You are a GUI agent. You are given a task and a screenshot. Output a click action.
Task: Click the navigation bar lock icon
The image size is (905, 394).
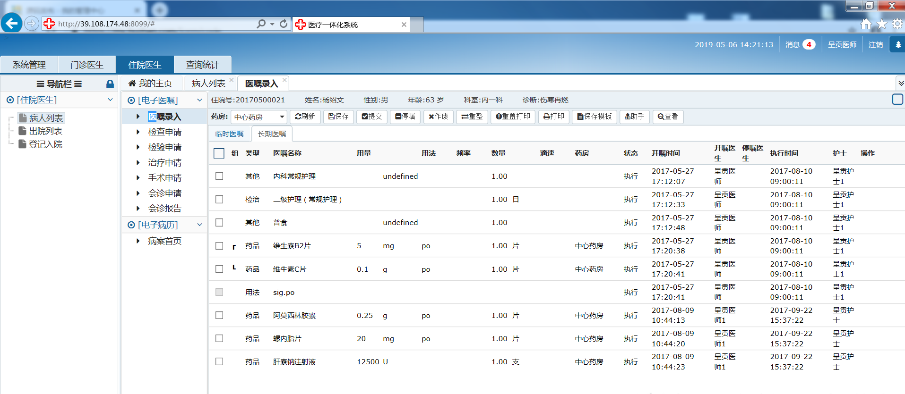(110, 84)
